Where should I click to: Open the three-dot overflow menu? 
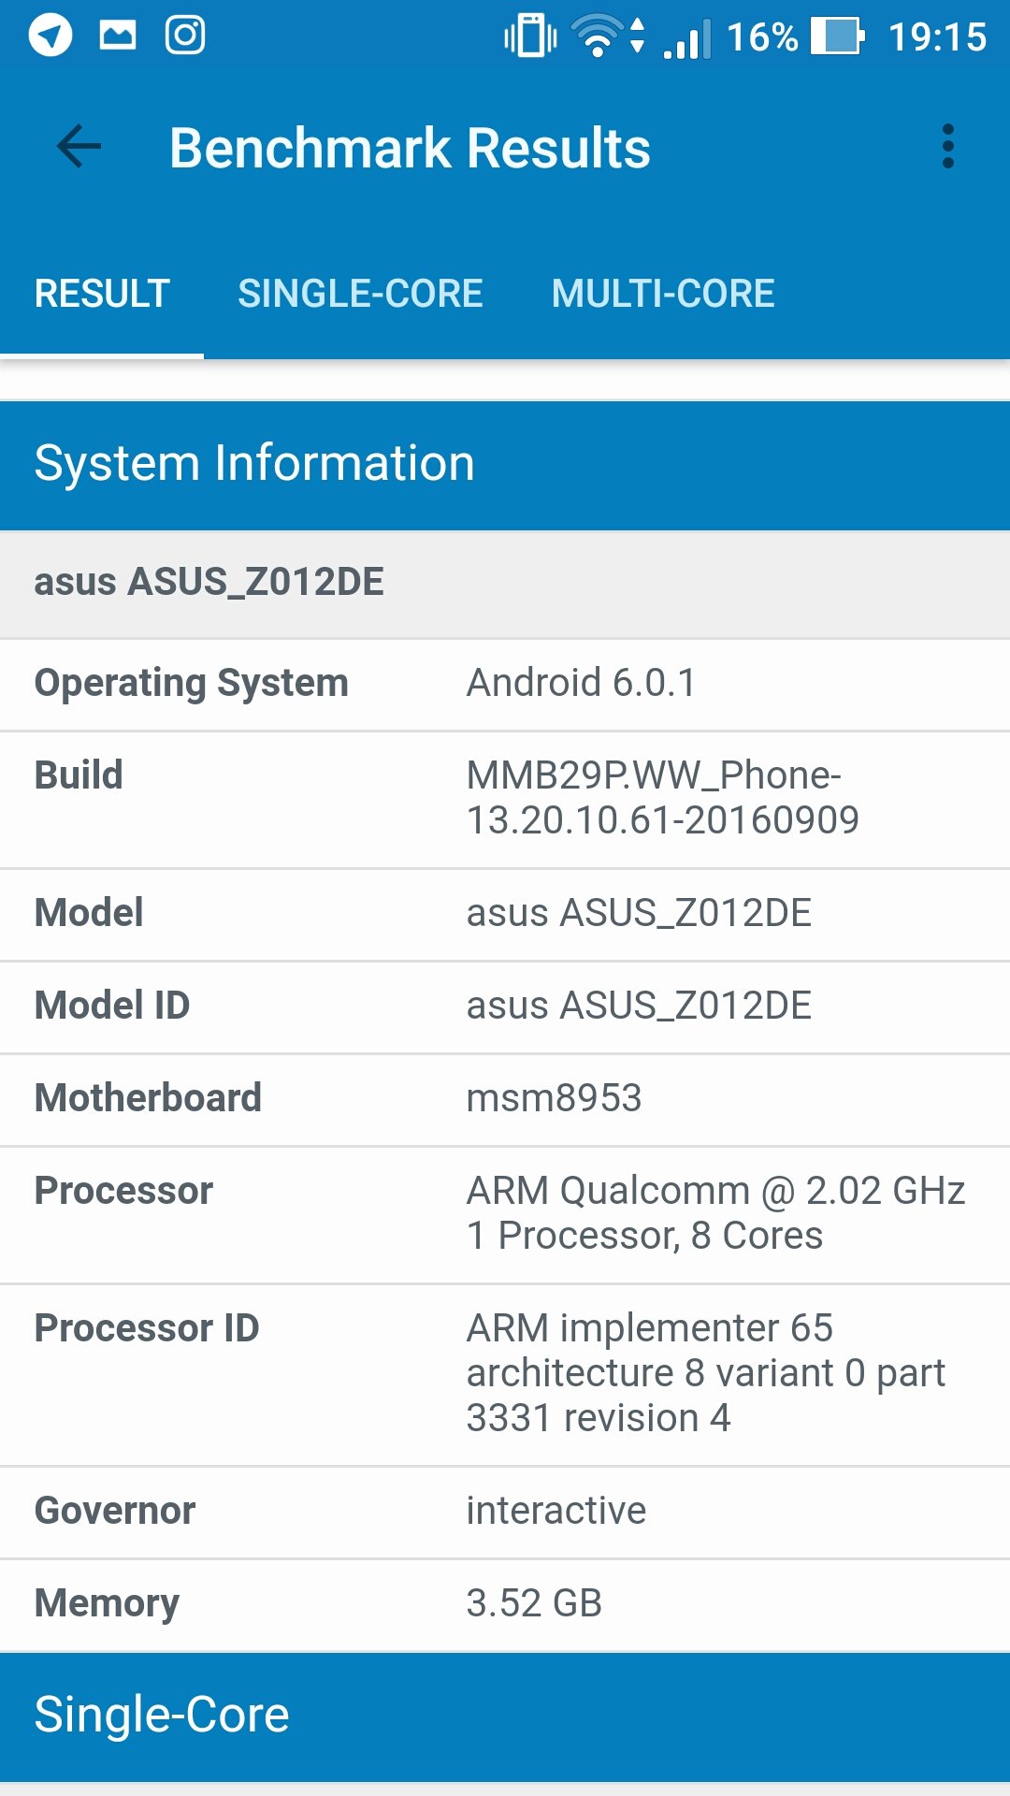pos(948,147)
